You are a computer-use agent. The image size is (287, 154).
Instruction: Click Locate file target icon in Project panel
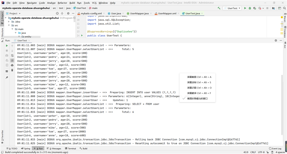pyautogui.click(x=57, y=13)
